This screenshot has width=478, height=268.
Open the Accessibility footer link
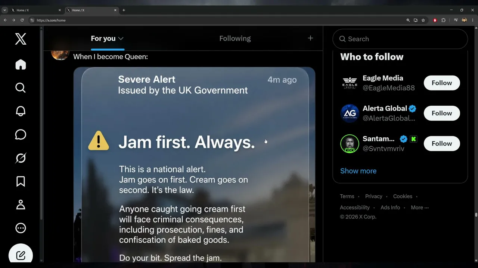pos(355,207)
